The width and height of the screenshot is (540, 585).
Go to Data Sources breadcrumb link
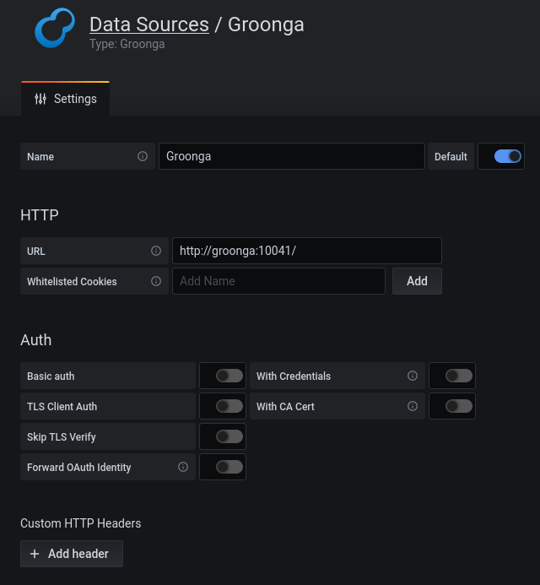click(x=149, y=24)
